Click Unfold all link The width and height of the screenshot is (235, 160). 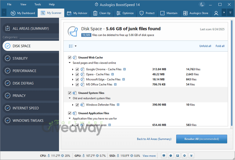coord(205,46)
